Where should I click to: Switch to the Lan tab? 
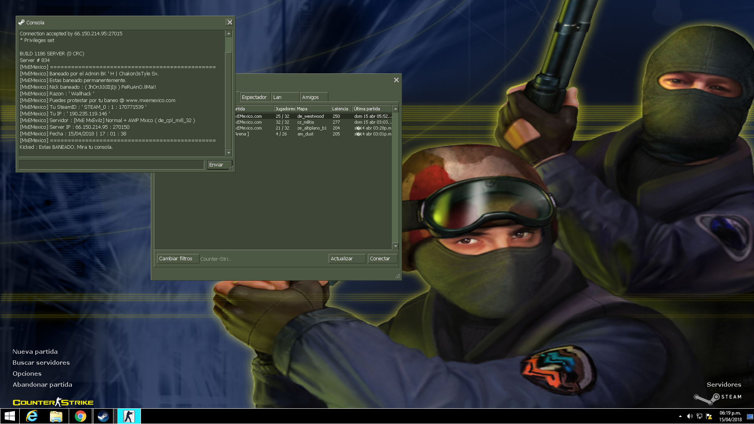click(285, 97)
